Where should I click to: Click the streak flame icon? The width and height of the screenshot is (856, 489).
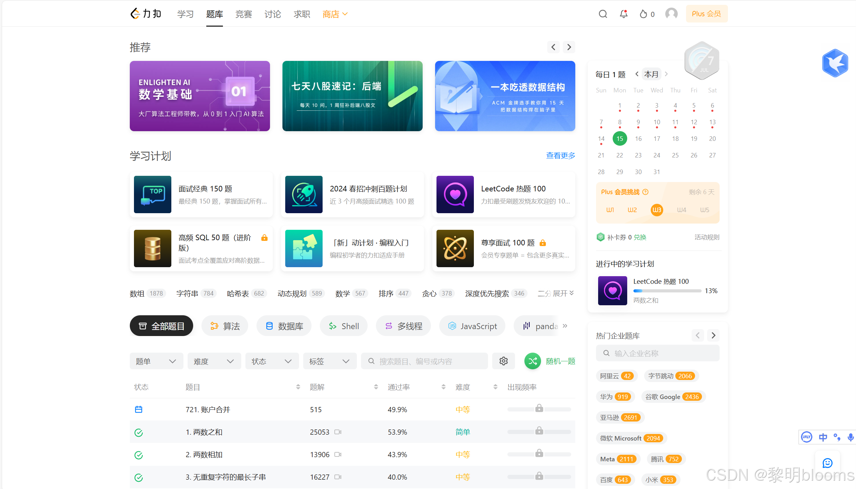tap(643, 14)
